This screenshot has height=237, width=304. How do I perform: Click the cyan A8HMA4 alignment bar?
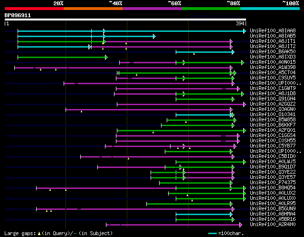pyautogui.click(x=203, y=215)
